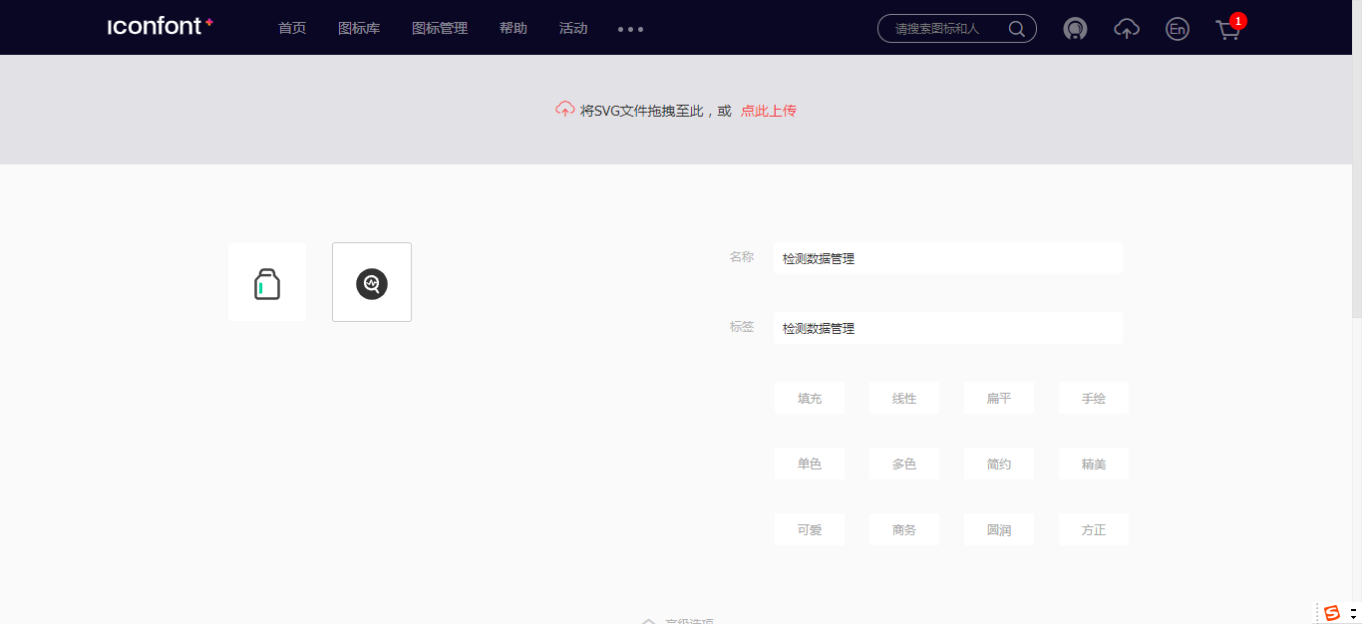This screenshot has width=1362, height=624.
Task: Select the 填充 style tag
Action: [x=809, y=397]
